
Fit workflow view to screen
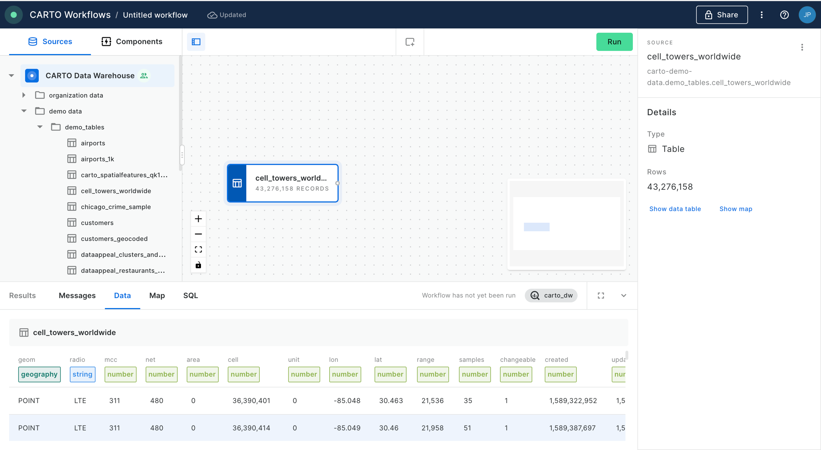tap(198, 249)
